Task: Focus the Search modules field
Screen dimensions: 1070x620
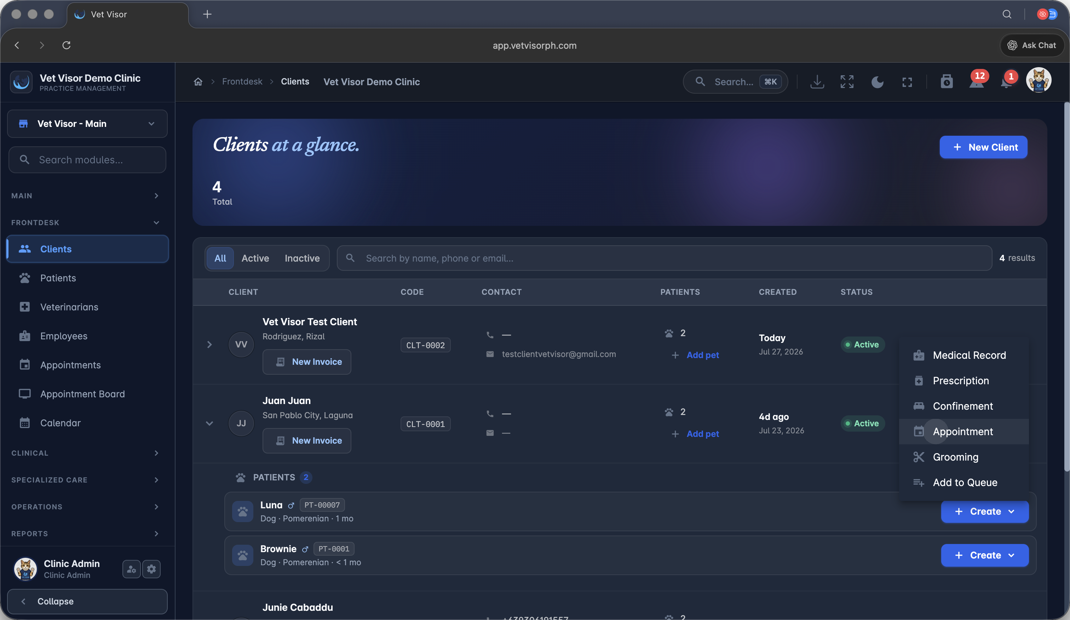Action: coord(87,159)
